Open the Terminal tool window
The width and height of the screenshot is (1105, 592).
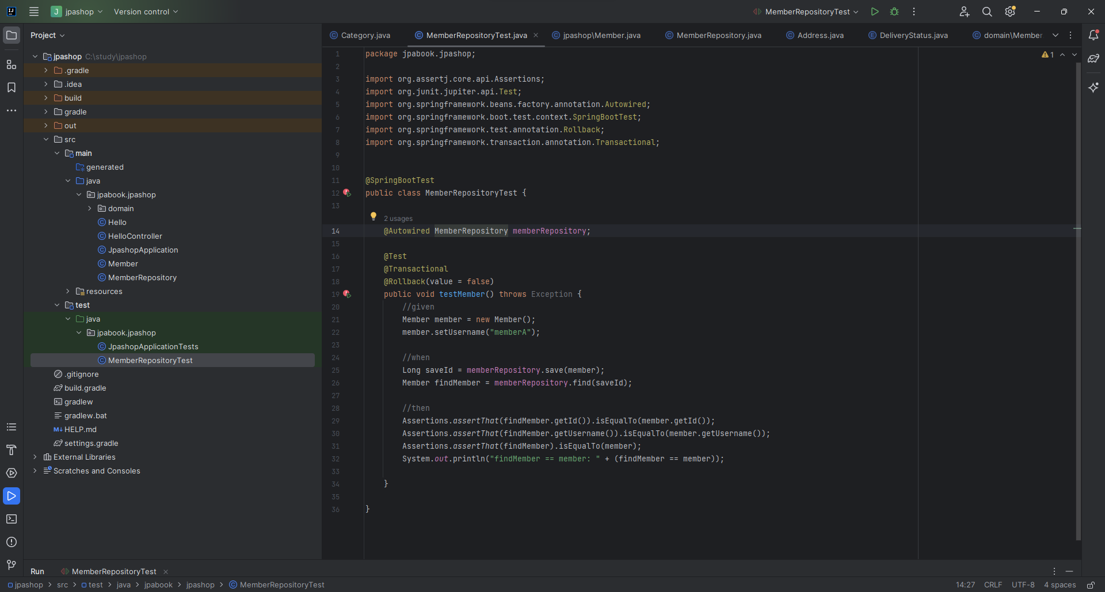pos(12,519)
